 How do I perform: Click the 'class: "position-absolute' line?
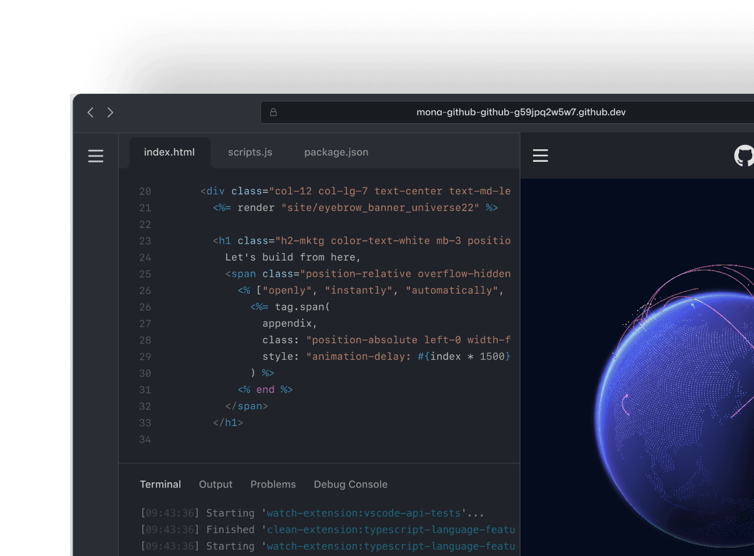click(x=386, y=340)
